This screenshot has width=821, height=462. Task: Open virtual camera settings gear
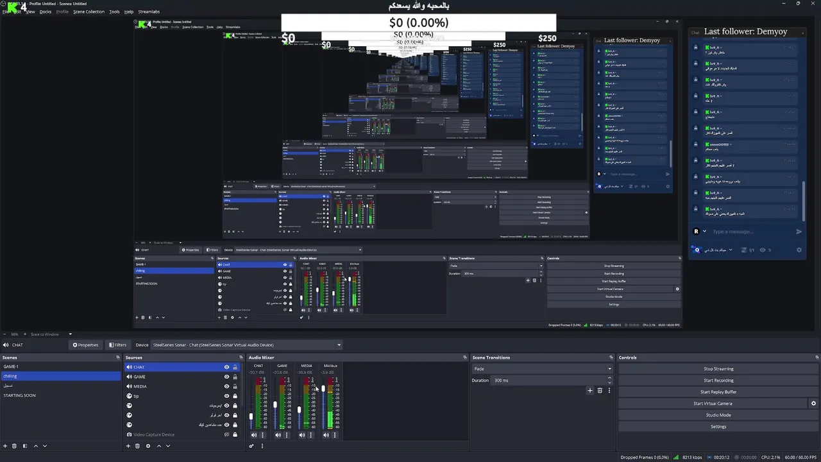[813, 404]
